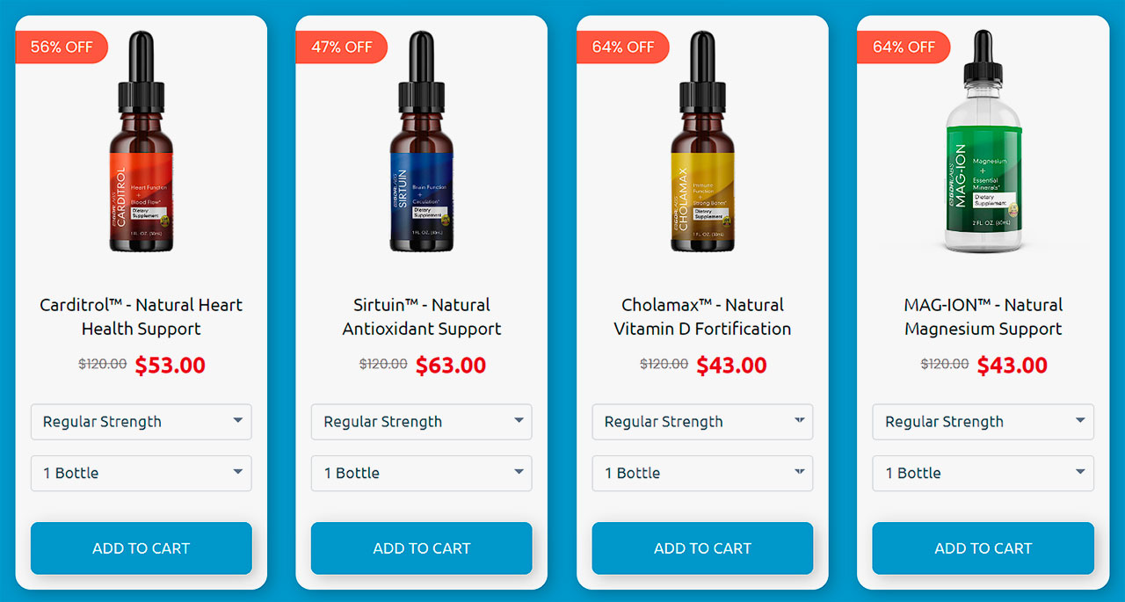The height and width of the screenshot is (602, 1125).
Task: Expand Sirtuin 1 Bottle quantity dropdown
Action: (422, 473)
